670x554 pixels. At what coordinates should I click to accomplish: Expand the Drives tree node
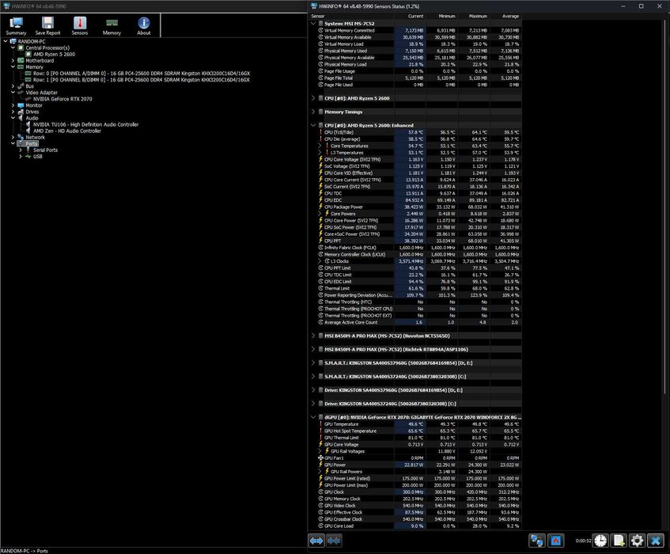13,112
